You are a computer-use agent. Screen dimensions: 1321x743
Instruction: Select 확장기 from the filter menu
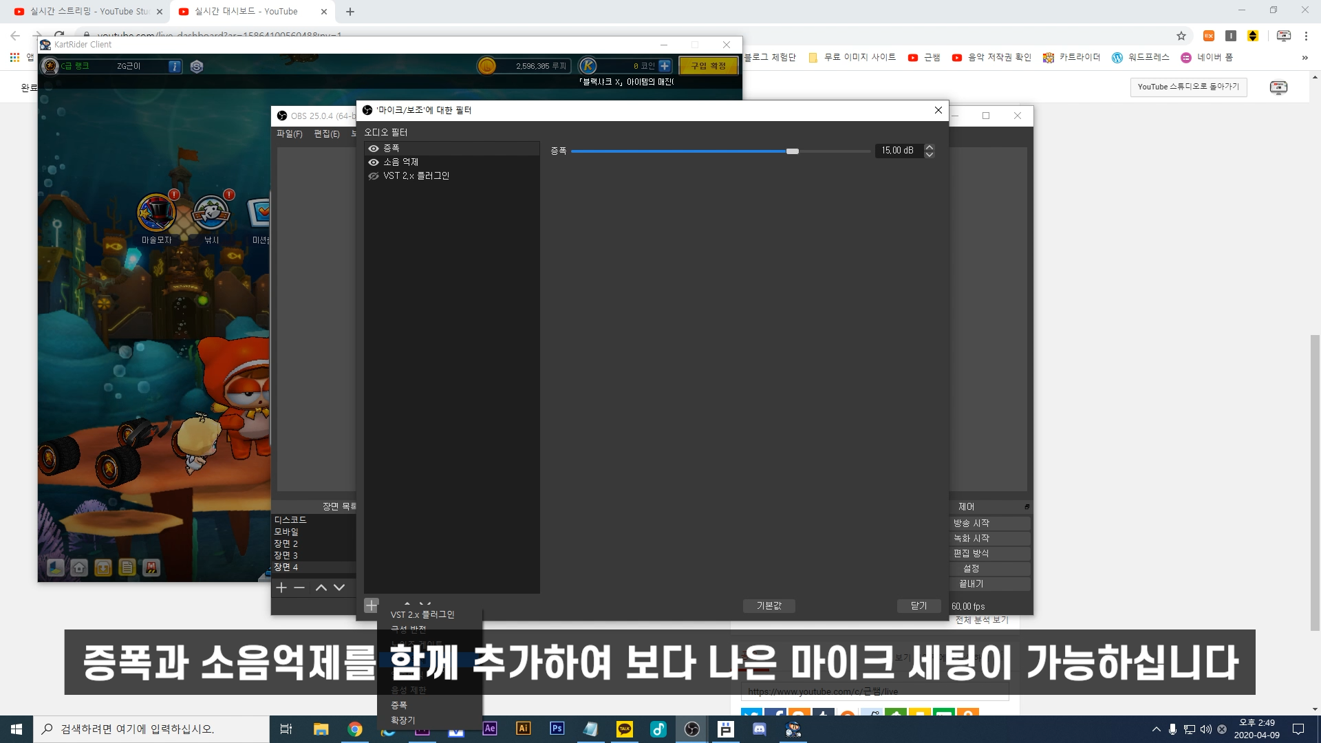pos(403,720)
